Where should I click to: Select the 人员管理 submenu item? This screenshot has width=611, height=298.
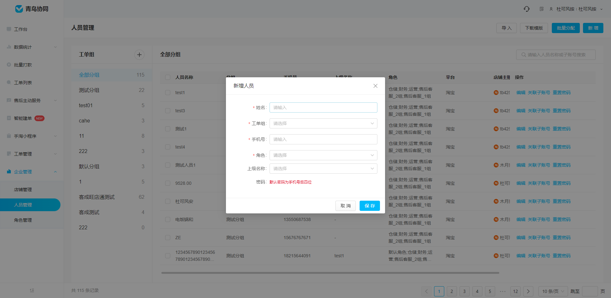pos(30,205)
